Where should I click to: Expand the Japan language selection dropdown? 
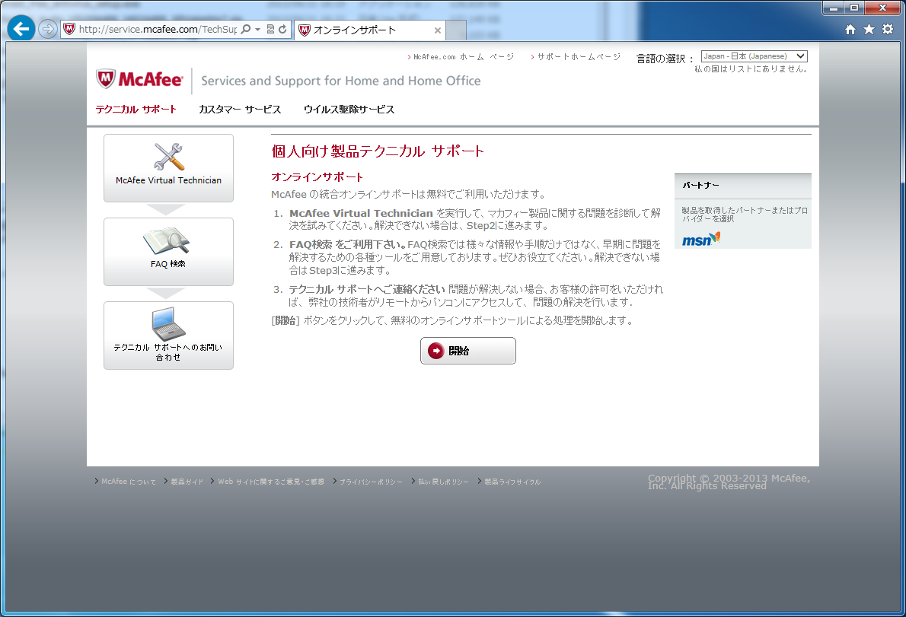pyautogui.click(x=754, y=56)
